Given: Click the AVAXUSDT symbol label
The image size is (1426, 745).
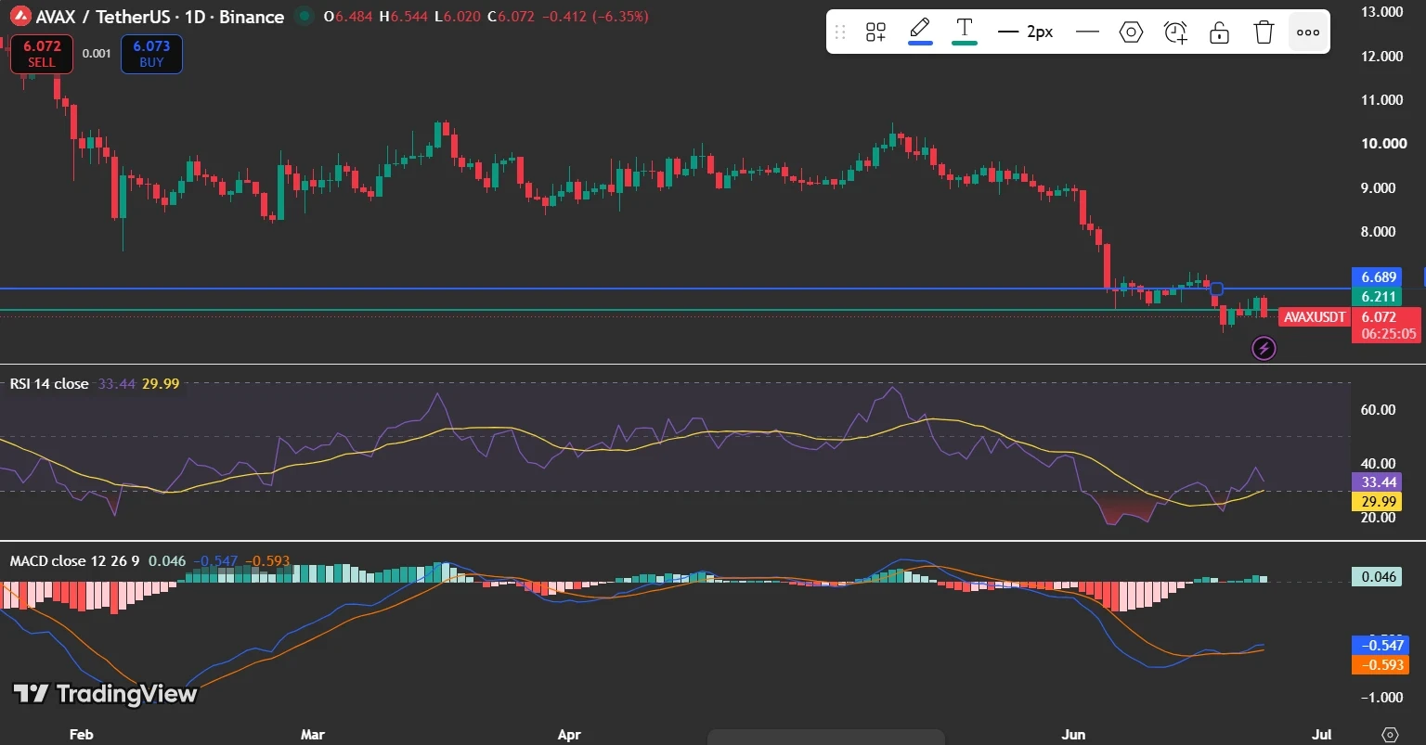Looking at the screenshot, I should 1314,316.
